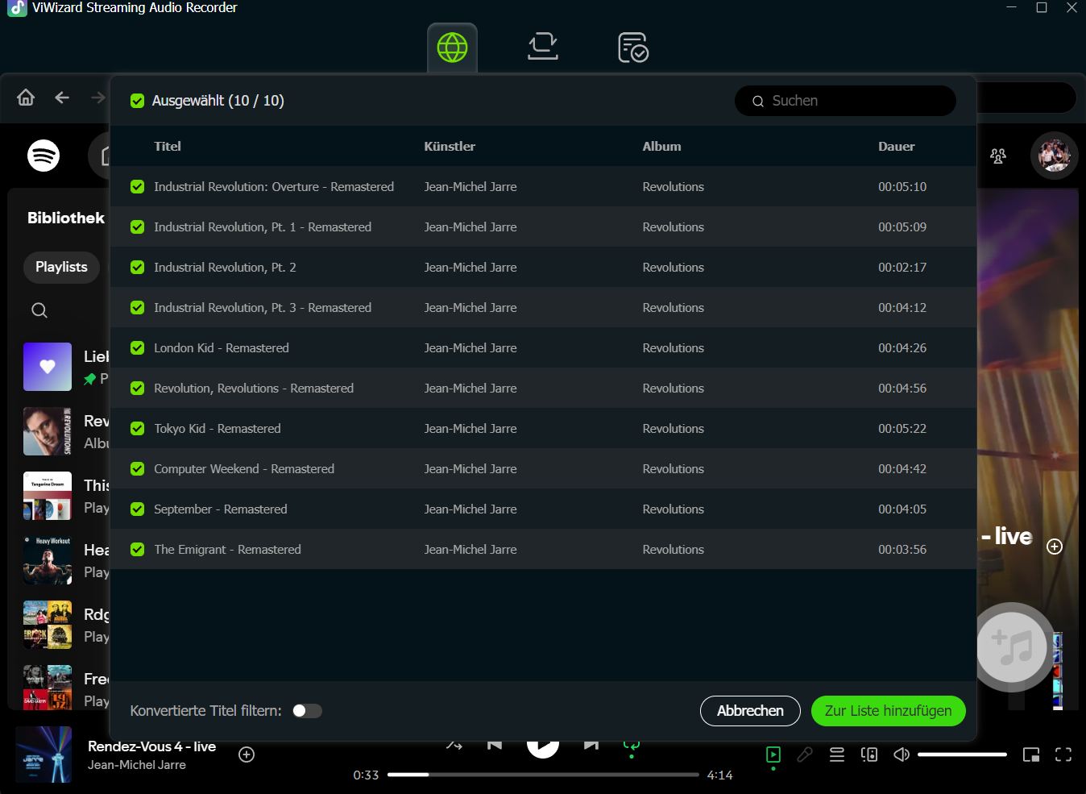
Task: Open Jean-Michel Jarre artist link in player
Action: 136,765
